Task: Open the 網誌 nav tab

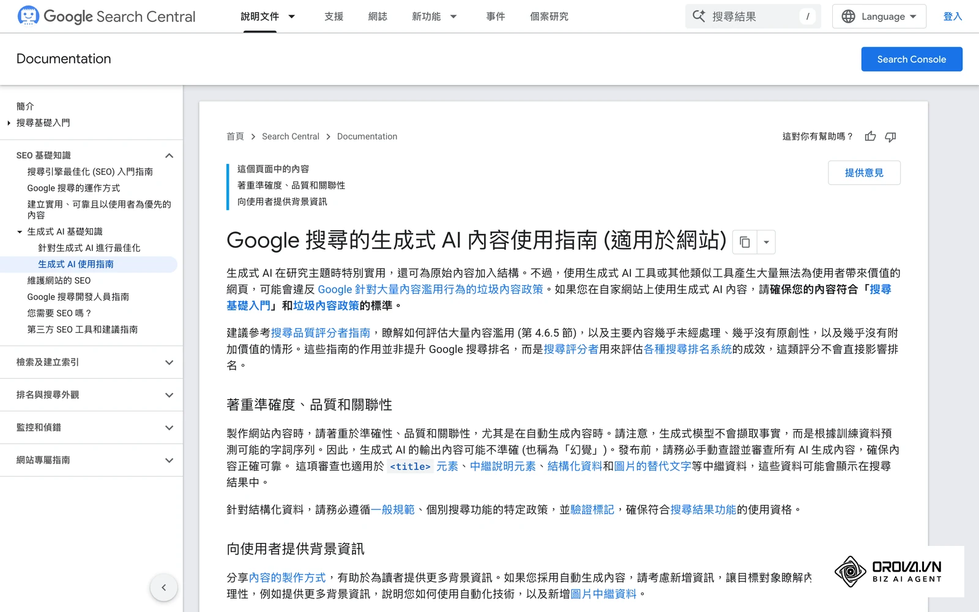Action: click(x=378, y=17)
